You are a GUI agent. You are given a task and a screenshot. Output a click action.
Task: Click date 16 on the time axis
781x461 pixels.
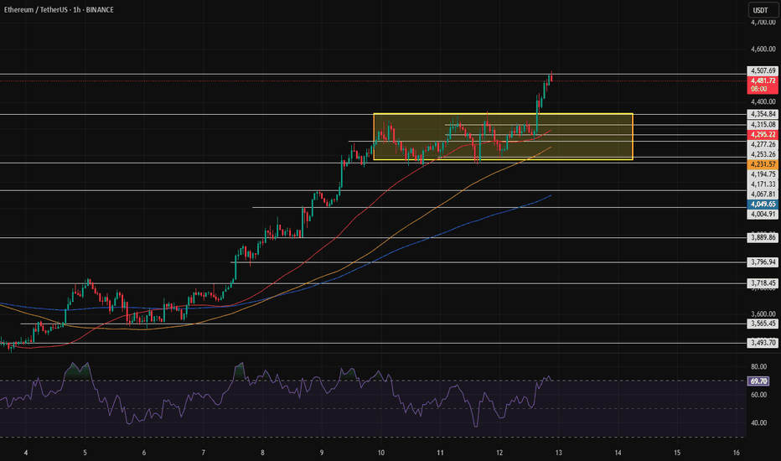[x=737, y=453]
